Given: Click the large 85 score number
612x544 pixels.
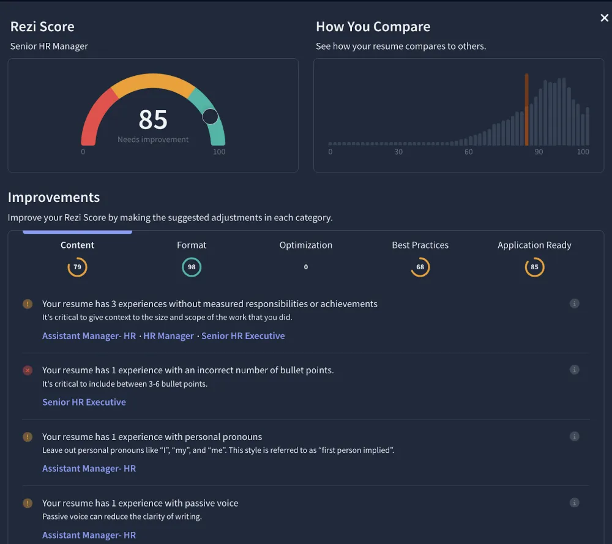Looking at the screenshot, I should [x=153, y=119].
